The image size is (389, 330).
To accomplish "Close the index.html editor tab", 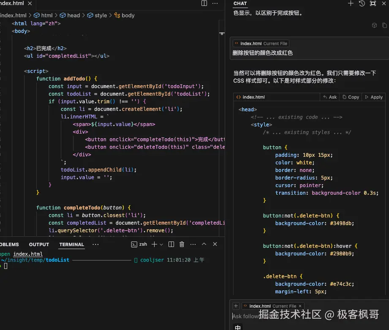I will click(30, 3).
